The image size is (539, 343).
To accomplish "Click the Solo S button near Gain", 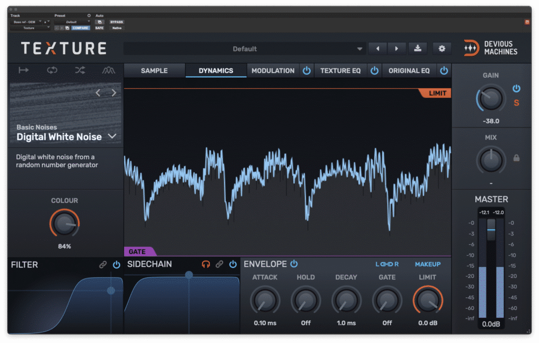I will [516, 102].
